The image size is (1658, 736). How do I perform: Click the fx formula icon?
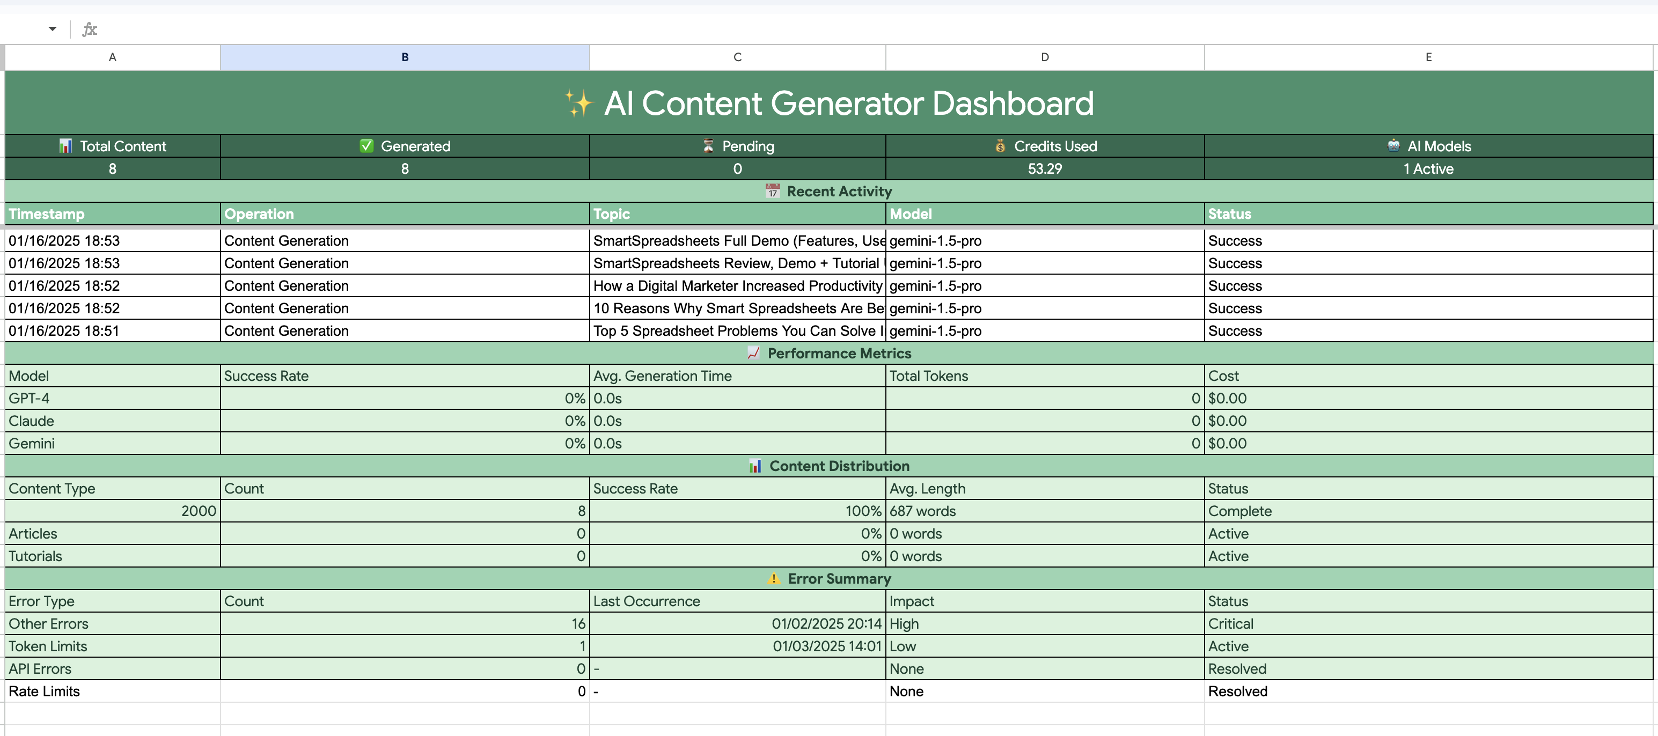pyautogui.click(x=90, y=29)
